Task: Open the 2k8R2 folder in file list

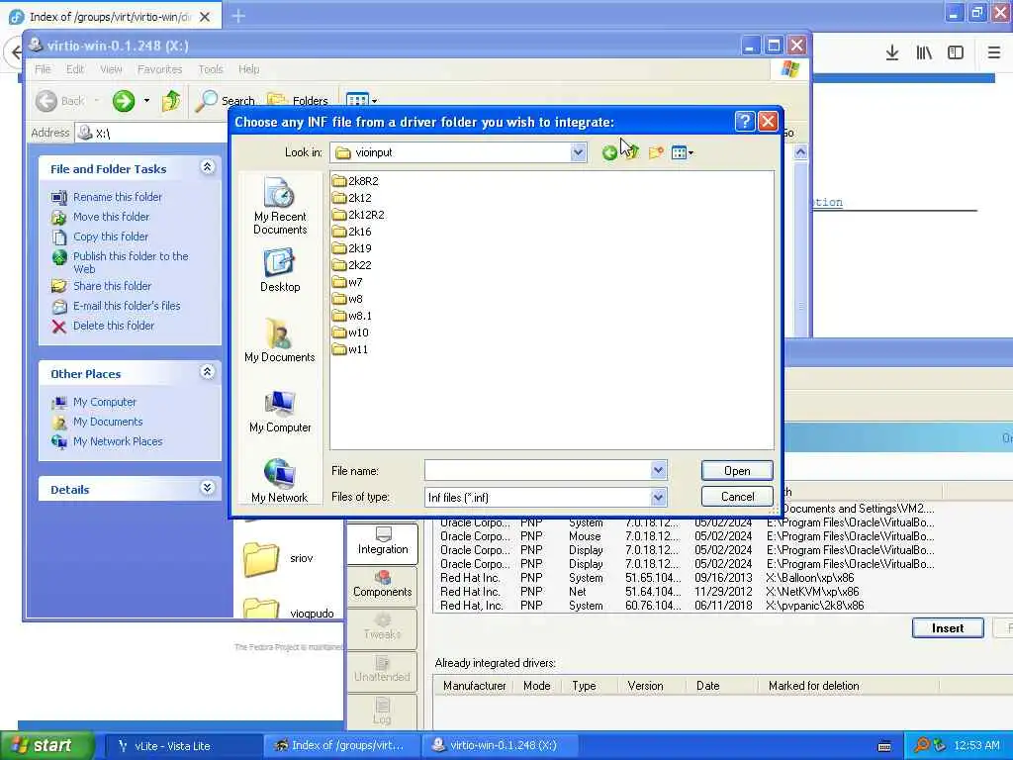Action: coord(355,181)
